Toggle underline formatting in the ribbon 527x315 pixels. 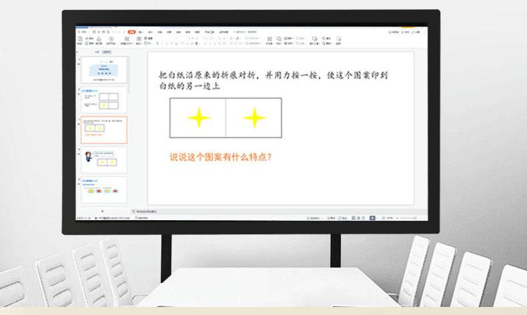click(165, 44)
